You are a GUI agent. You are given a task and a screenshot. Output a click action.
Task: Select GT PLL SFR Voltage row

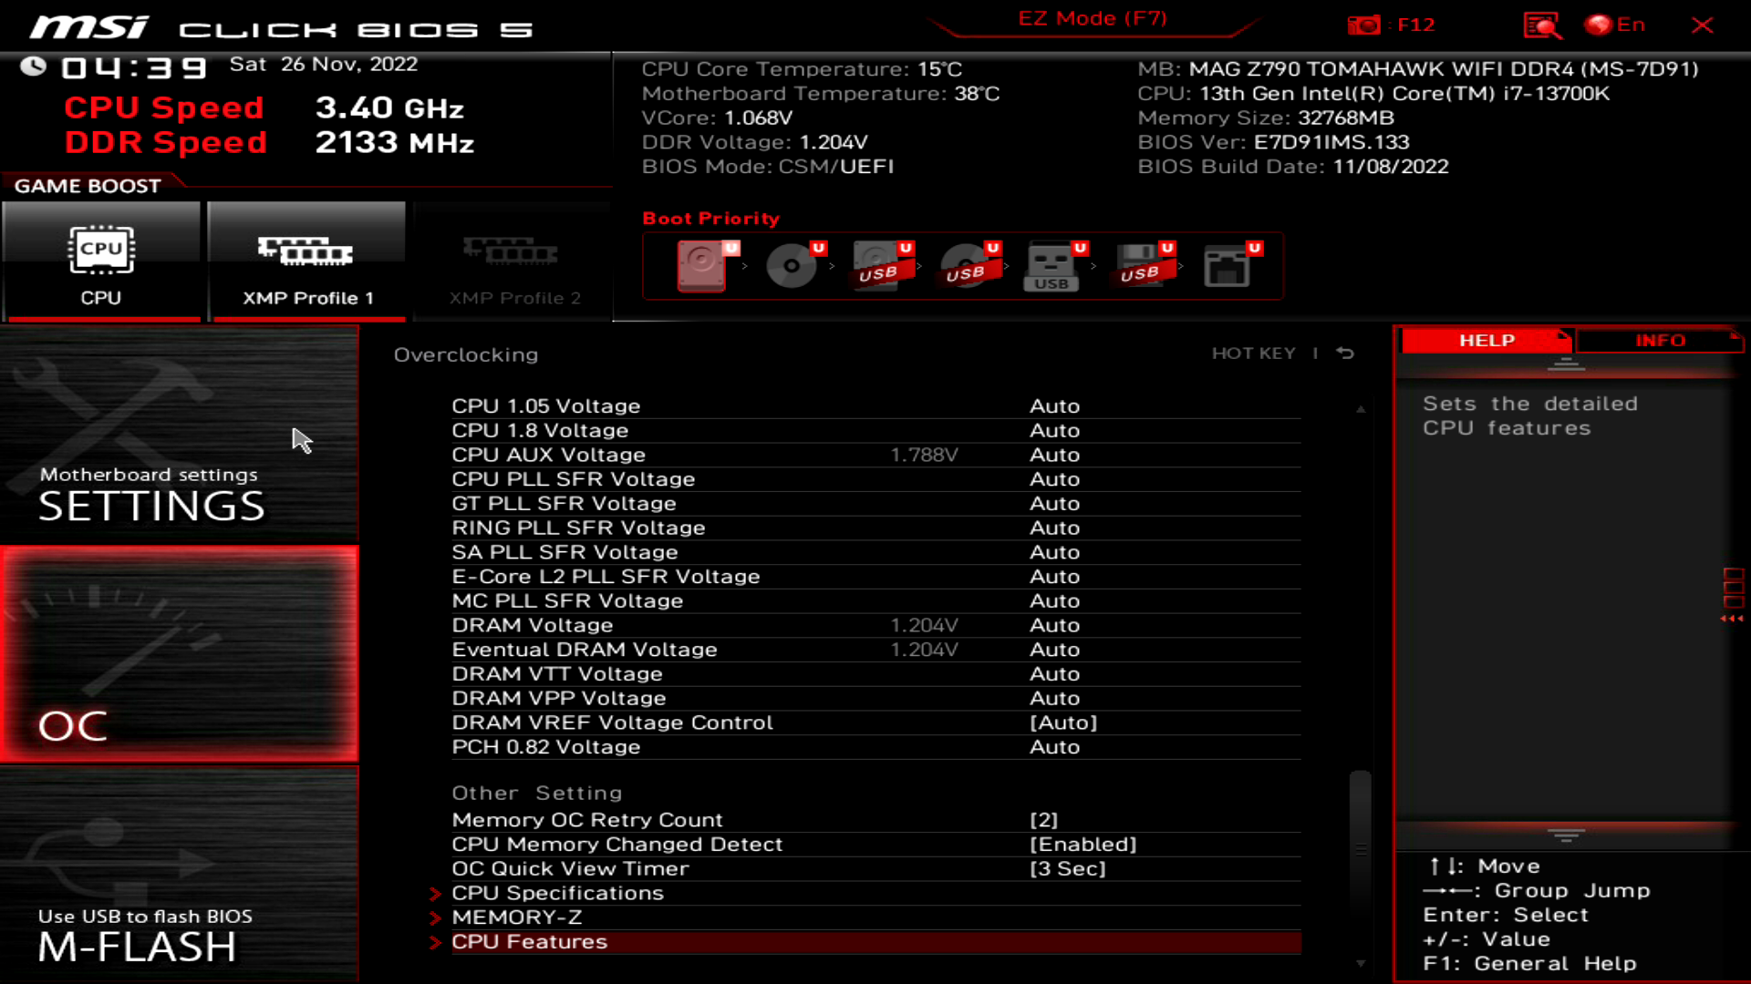click(x=875, y=504)
